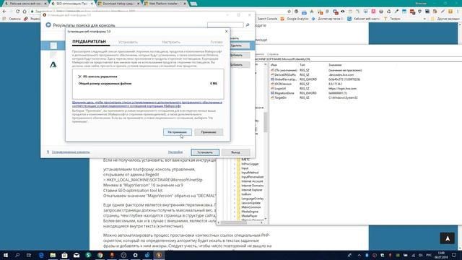Select the 'Internet Domains' registry key
The height and width of the screenshot is (260, 462).
tap(252, 186)
